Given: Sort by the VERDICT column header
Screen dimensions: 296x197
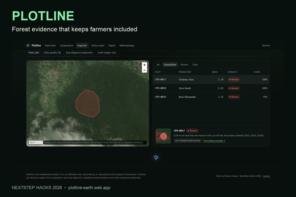Looking at the screenshot, I should tap(232, 72).
